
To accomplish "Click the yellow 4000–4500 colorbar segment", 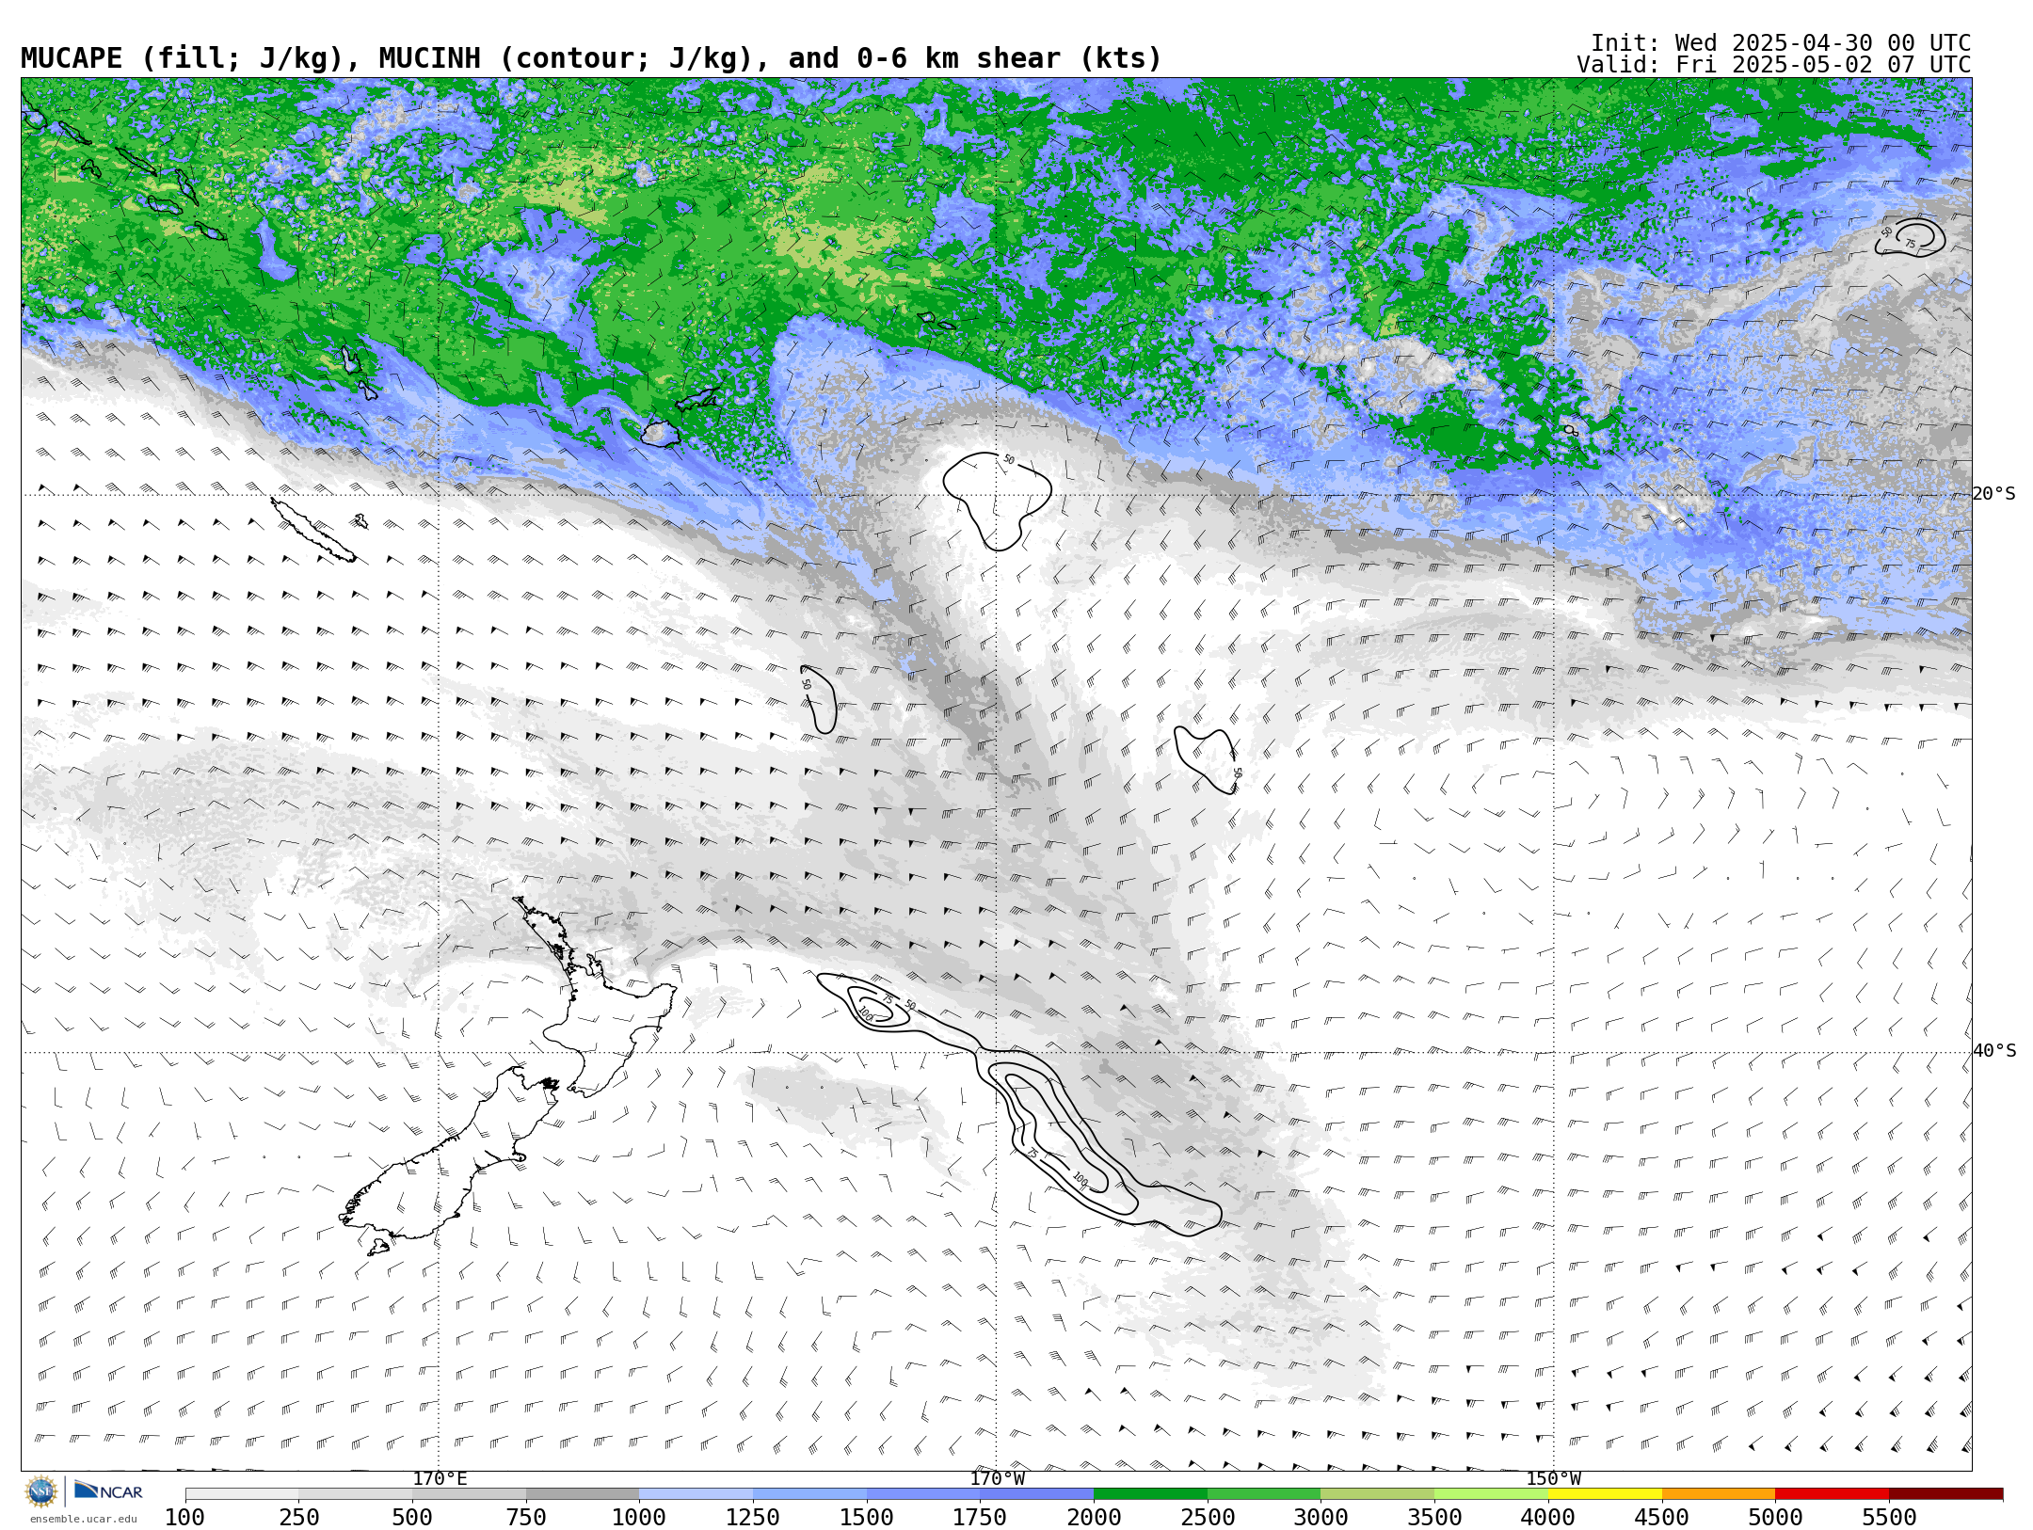I will click(x=1605, y=1494).
